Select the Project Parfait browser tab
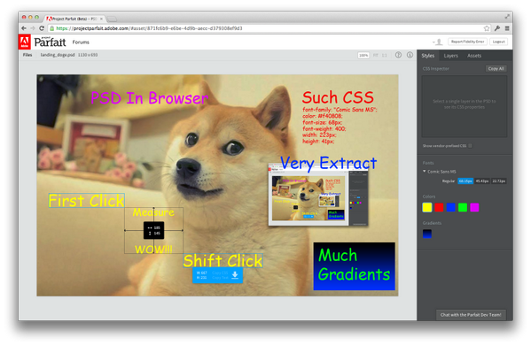The width and height of the screenshot is (531, 346). [74, 19]
